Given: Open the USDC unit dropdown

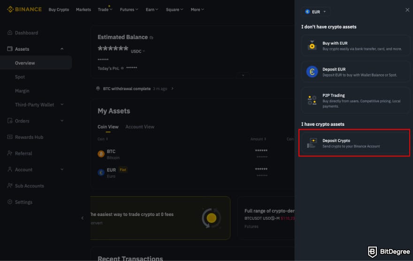Looking at the screenshot, I should 138,51.
